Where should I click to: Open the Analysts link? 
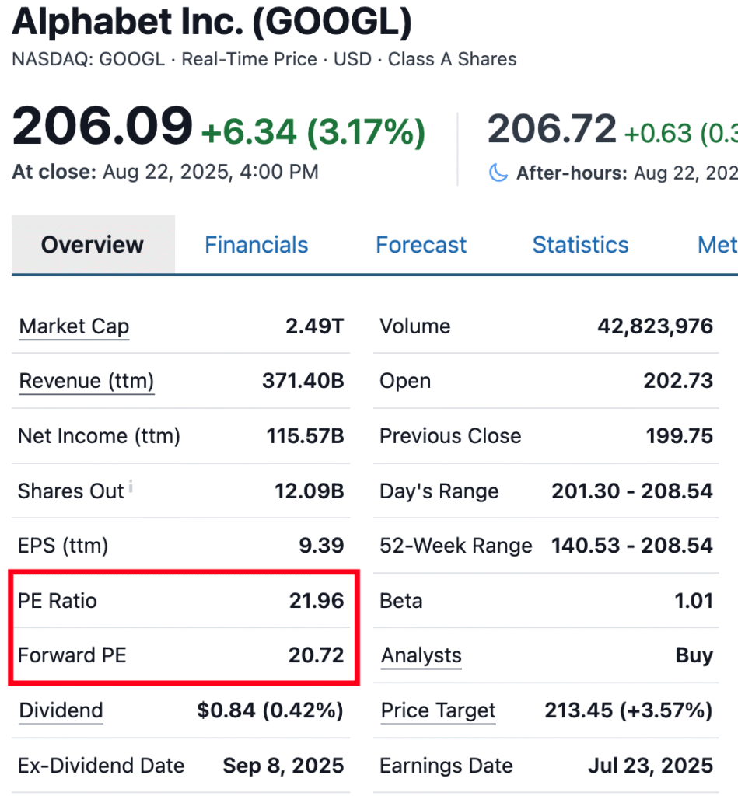pos(421,655)
